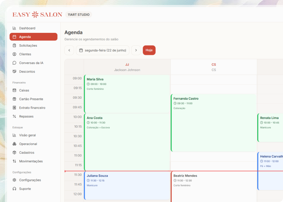Open Cartão Presente menu item
The width and height of the screenshot is (283, 202).
[x=34, y=99]
